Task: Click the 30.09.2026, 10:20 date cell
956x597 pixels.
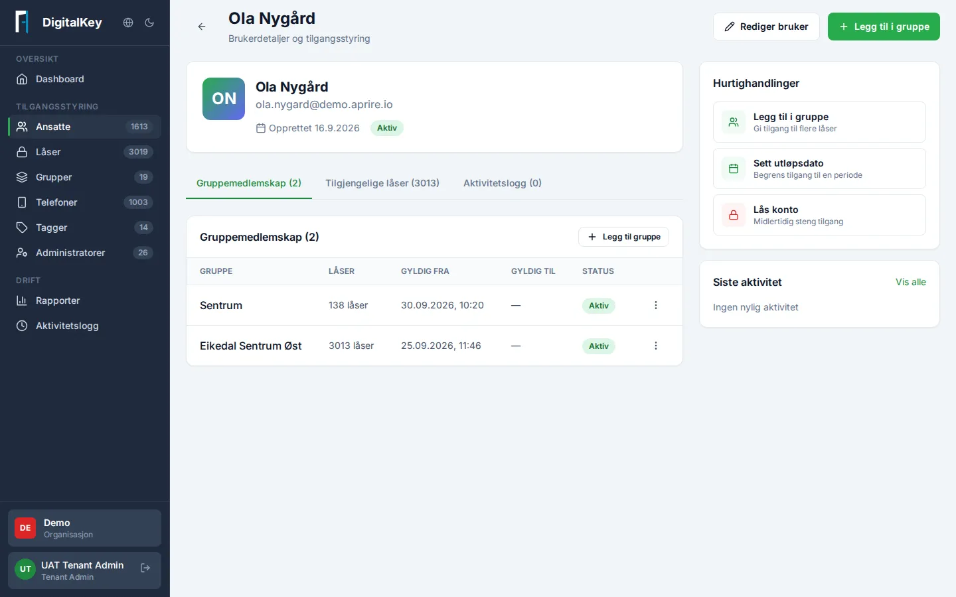Action: point(442,305)
